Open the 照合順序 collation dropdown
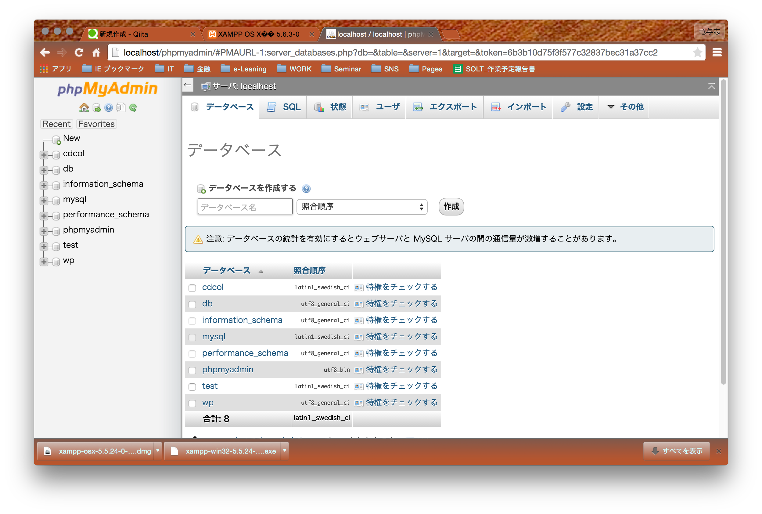 pyautogui.click(x=362, y=207)
